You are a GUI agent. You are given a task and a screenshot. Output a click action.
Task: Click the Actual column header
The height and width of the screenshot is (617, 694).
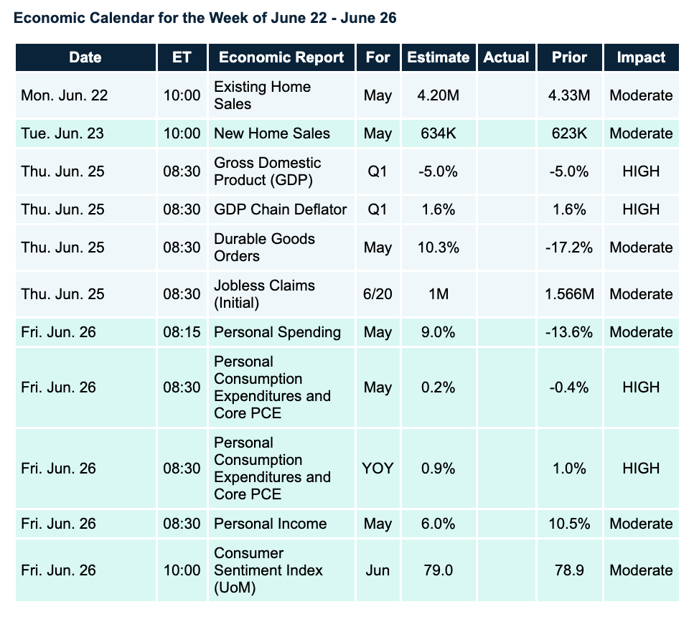[x=506, y=57]
